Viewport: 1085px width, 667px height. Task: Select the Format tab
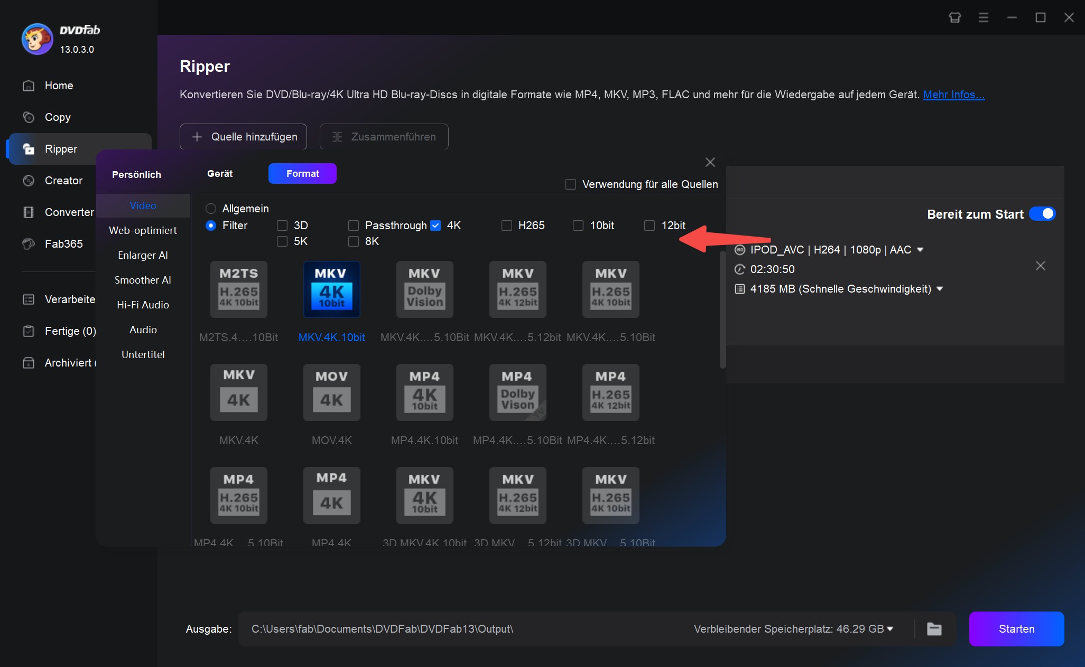click(302, 173)
